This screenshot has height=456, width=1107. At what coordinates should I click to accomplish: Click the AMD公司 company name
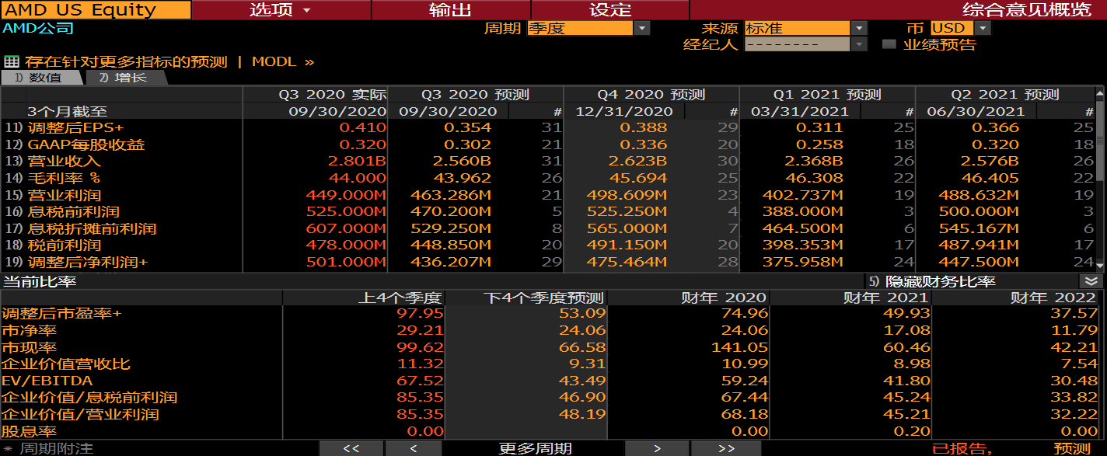[x=38, y=28]
